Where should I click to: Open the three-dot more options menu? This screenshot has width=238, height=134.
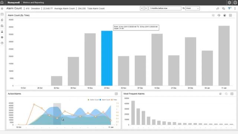pyautogui.click(x=235, y=9)
